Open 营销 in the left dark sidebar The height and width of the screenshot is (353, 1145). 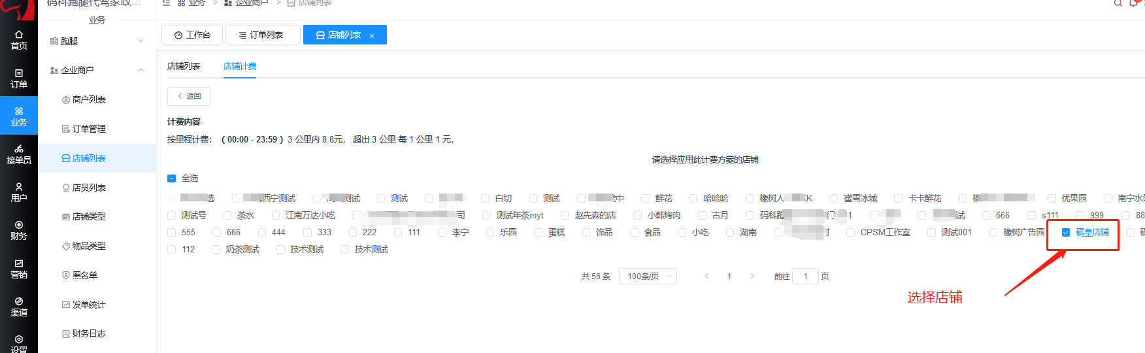(x=19, y=269)
